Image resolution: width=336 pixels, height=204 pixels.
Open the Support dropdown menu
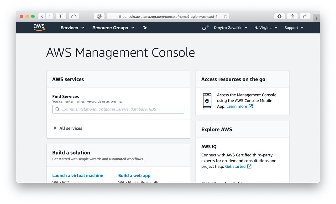click(x=293, y=28)
